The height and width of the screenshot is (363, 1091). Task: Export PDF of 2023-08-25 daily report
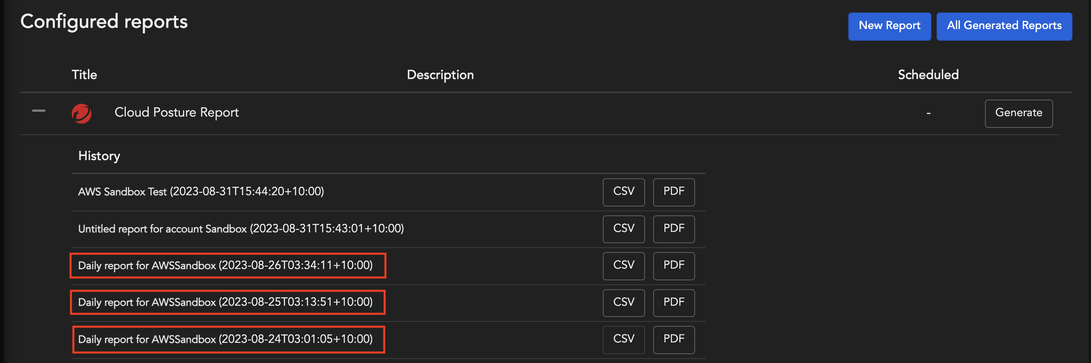tap(673, 302)
